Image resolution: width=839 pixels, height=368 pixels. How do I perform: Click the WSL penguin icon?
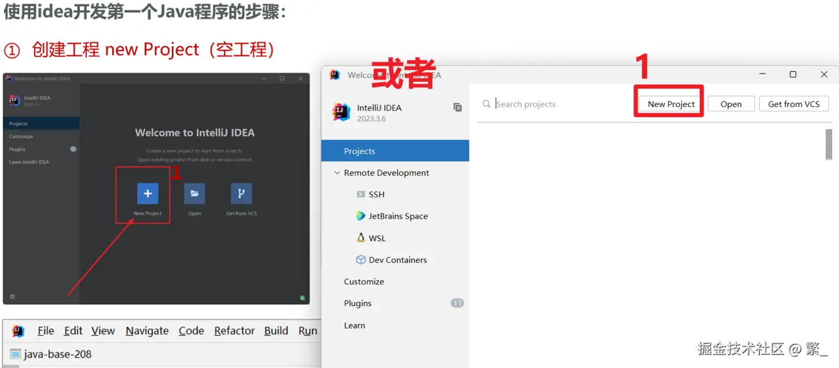coord(361,238)
